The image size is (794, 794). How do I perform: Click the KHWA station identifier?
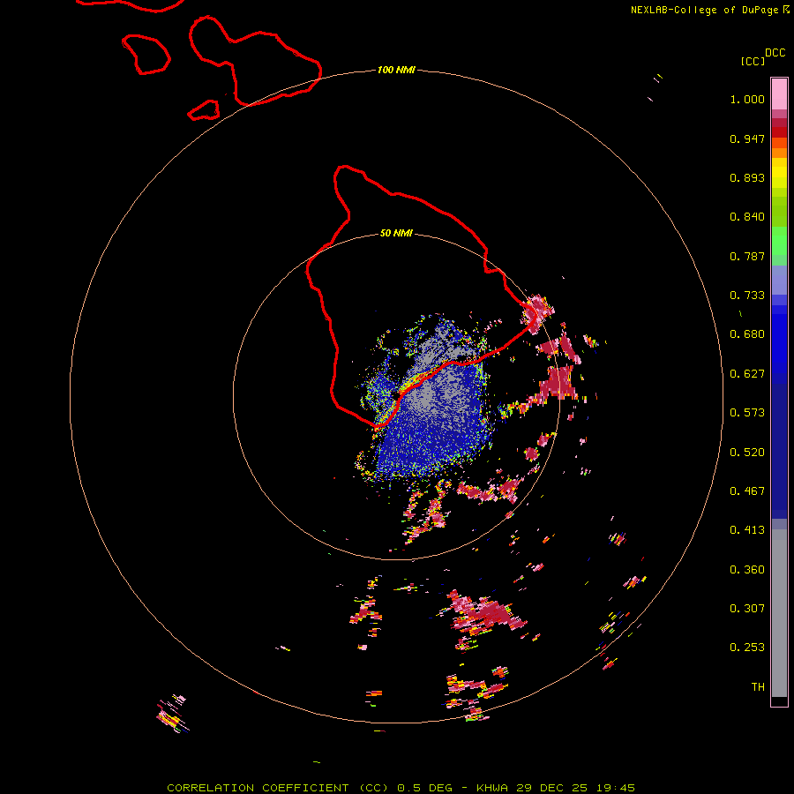(x=491, y=788)
